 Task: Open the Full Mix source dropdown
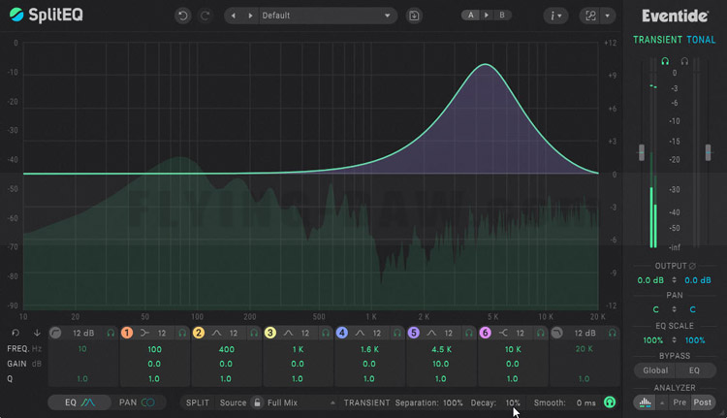pos(300,402)
